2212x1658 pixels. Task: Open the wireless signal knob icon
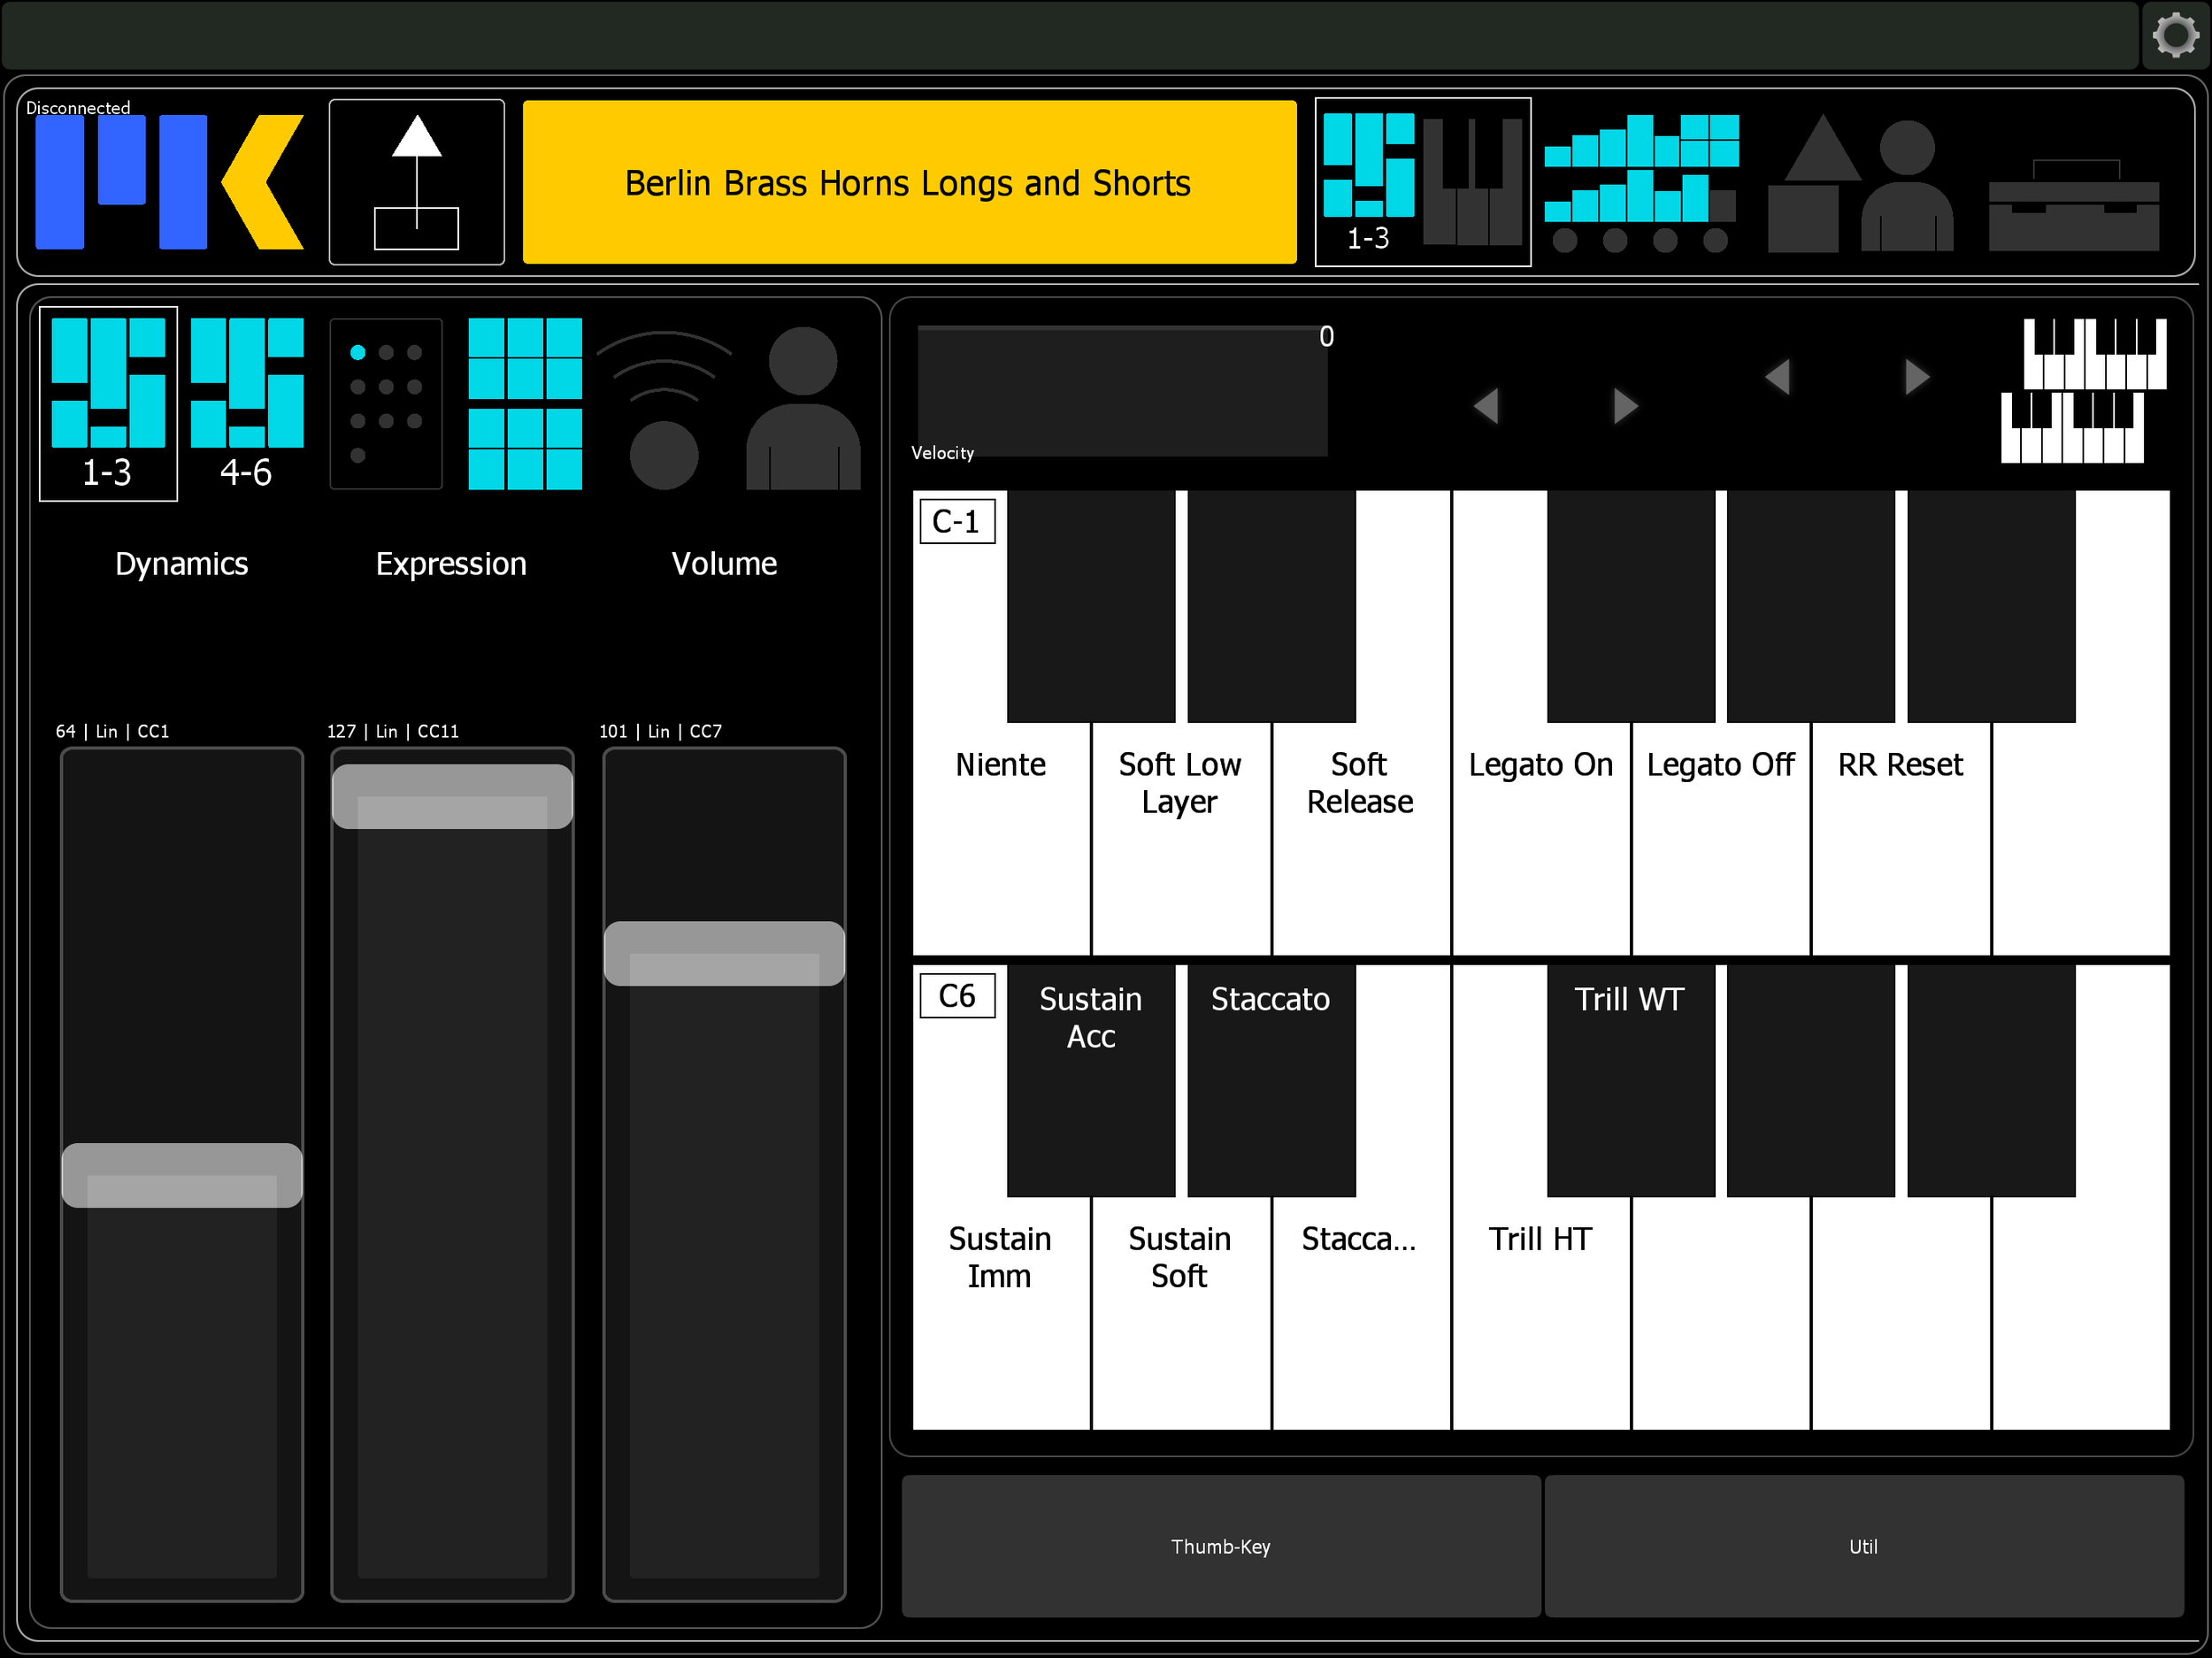(664, 410)
